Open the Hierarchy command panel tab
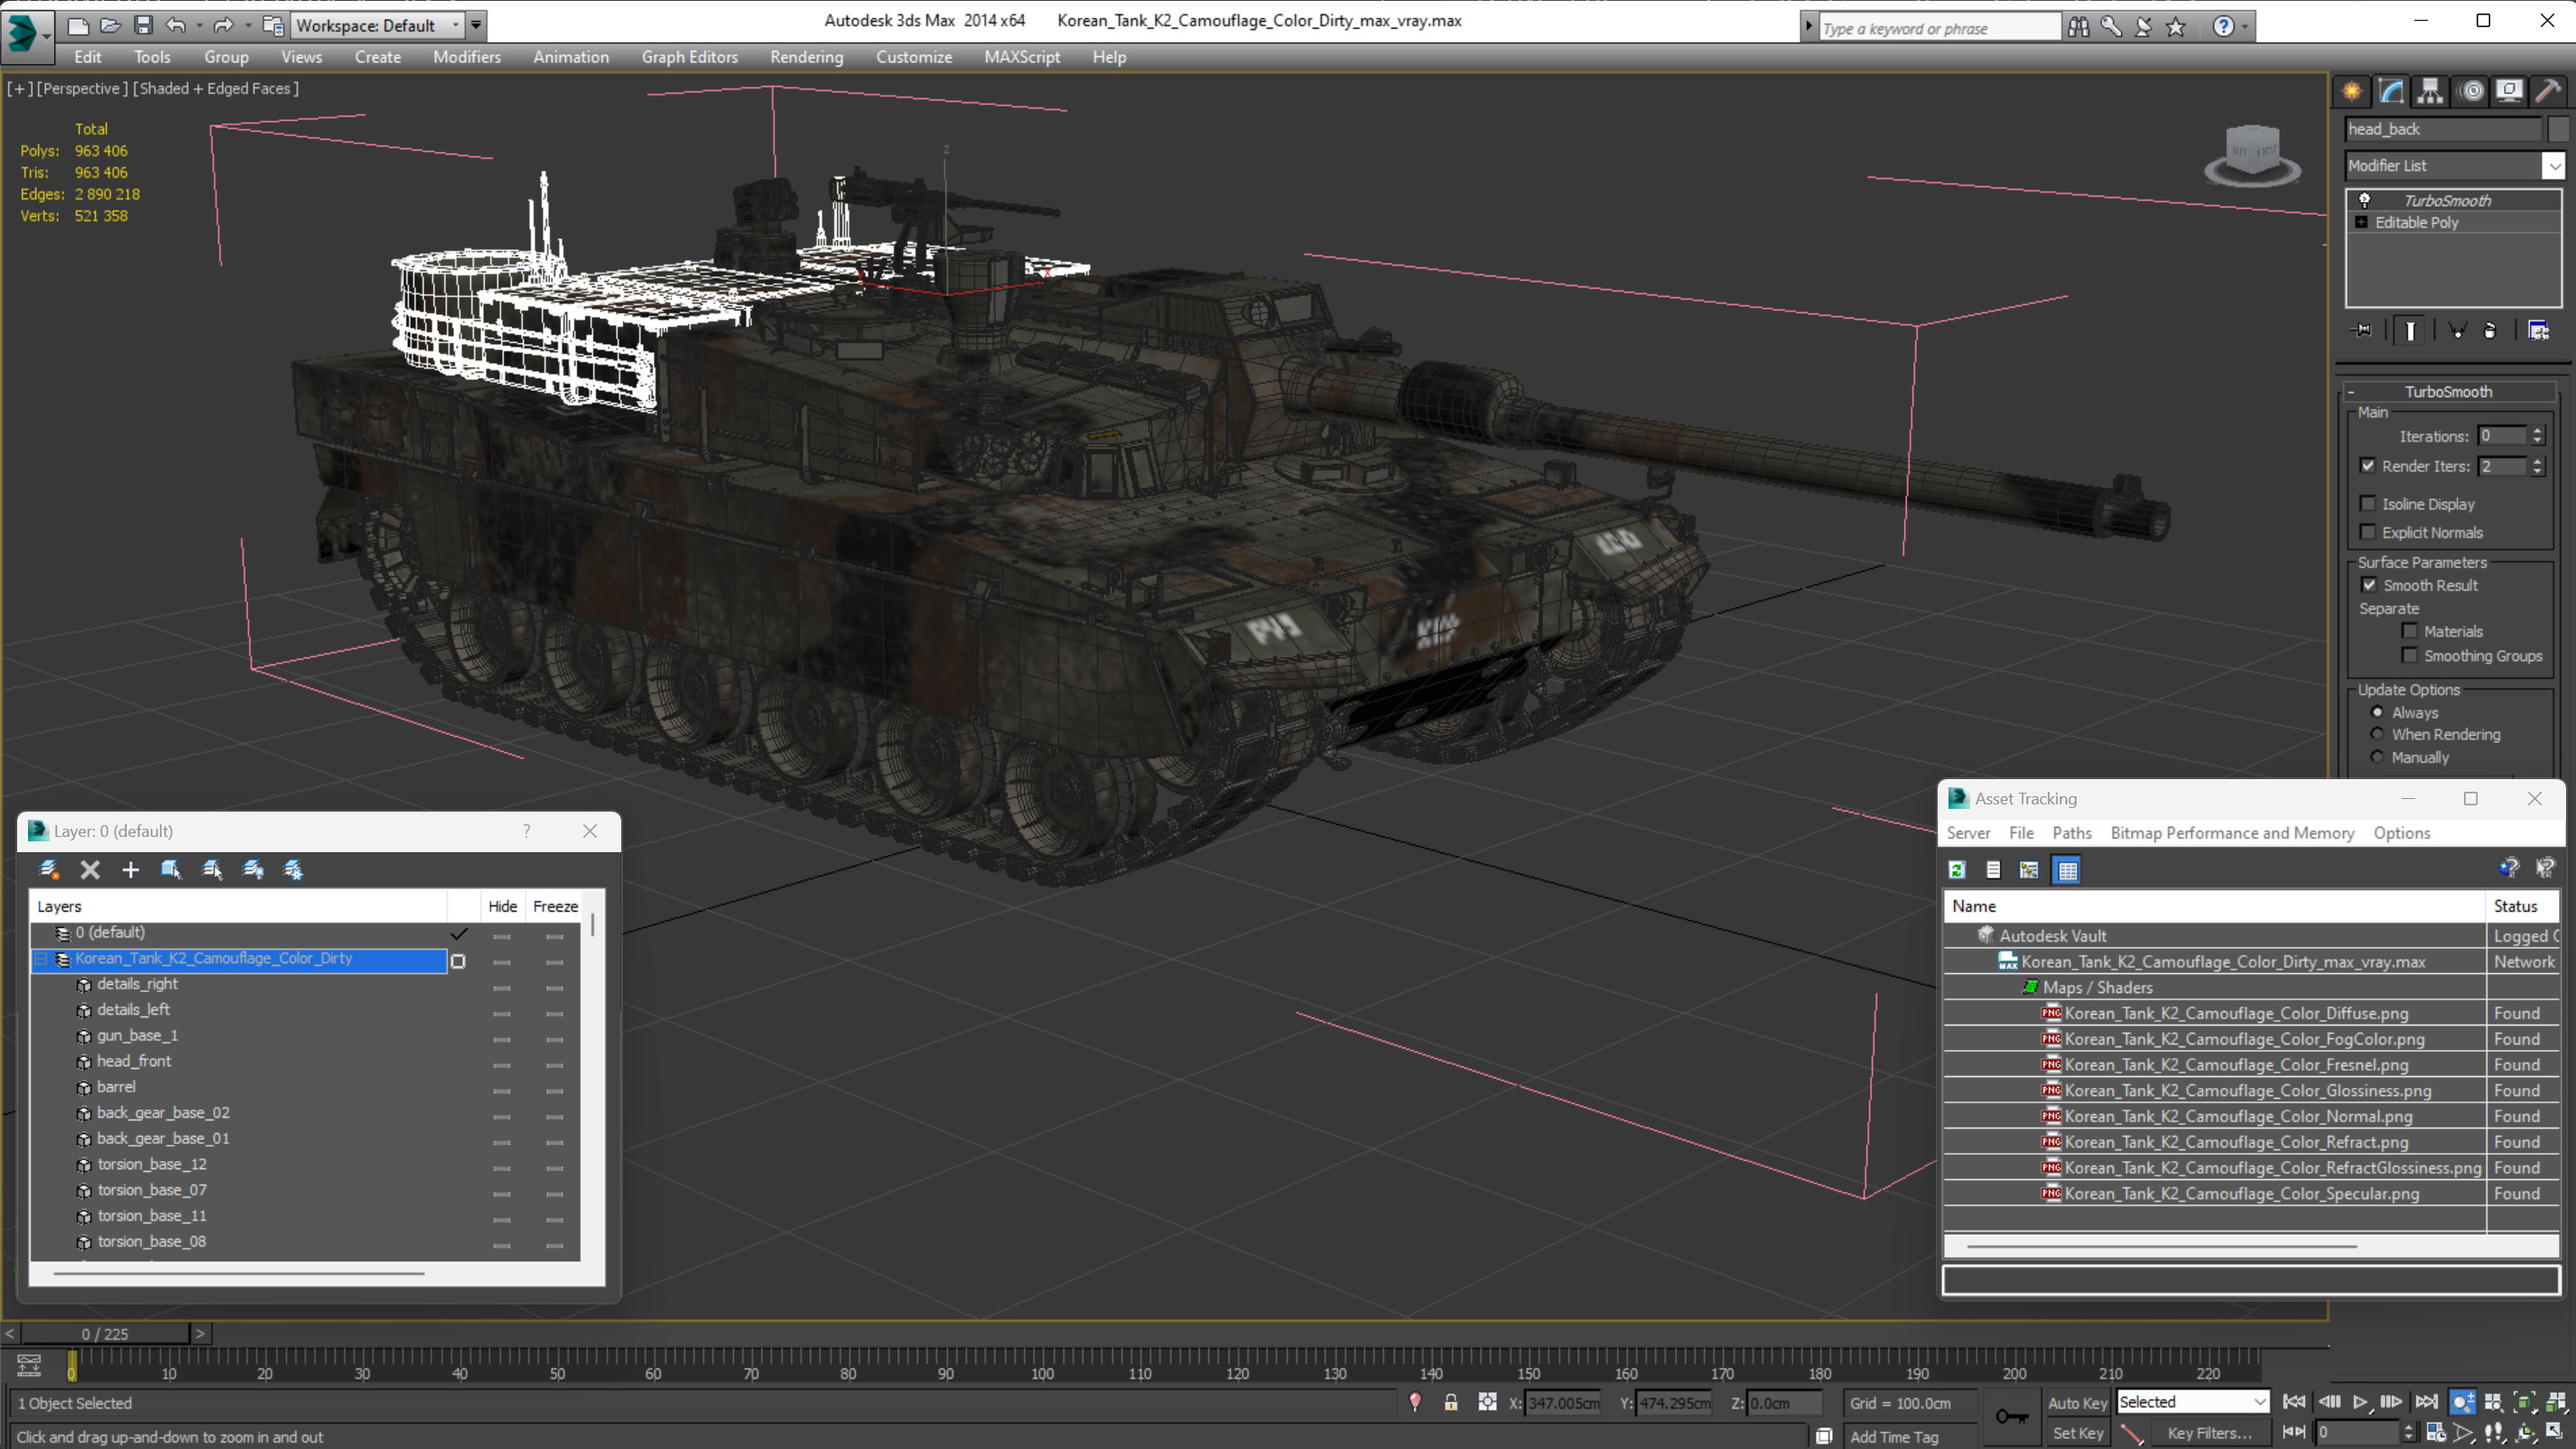Screen dimensions: 2576x1449 (x=2430, y=91)
